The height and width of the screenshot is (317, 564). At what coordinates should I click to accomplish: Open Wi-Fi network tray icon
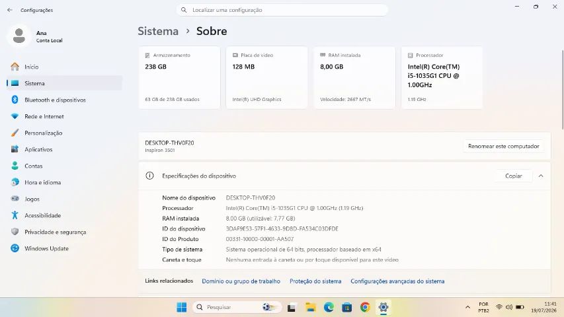[499, 307]
